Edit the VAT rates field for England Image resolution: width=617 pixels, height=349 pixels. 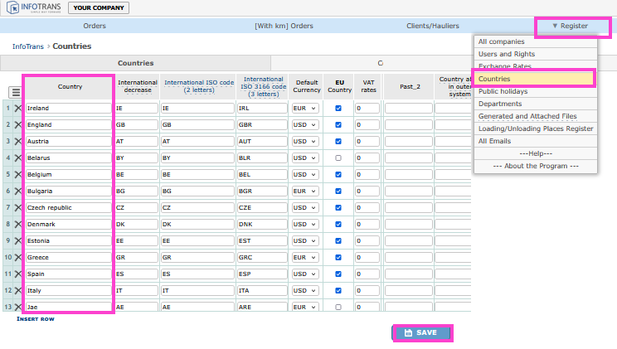coord(367,124)
